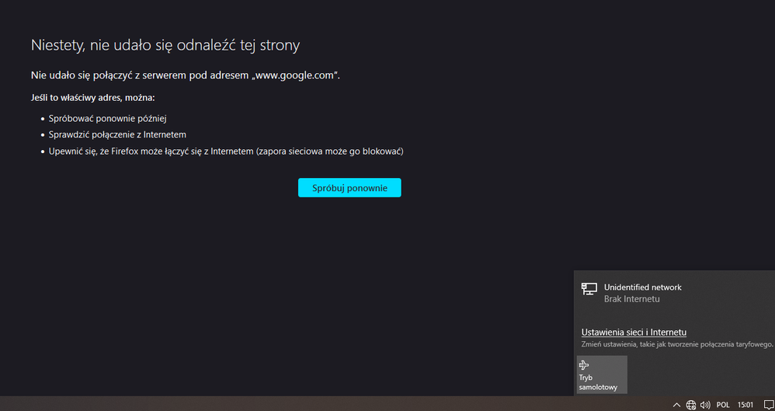This screenshot has width=775, height=411.
Task: Click Sprawdzić połączenie z Internetem bullet
Action: [x=117, y=134]
